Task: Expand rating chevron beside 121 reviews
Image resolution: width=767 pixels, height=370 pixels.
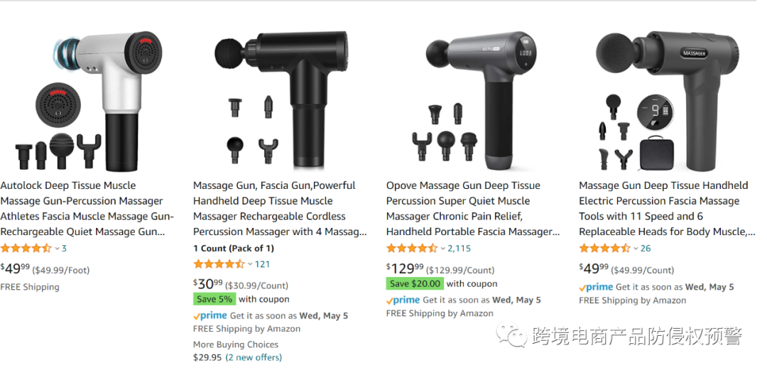Action: [x=250, y=264]
